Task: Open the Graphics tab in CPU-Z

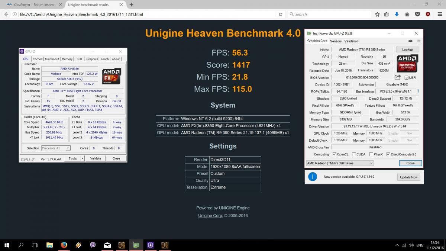Action: (92, 59)
